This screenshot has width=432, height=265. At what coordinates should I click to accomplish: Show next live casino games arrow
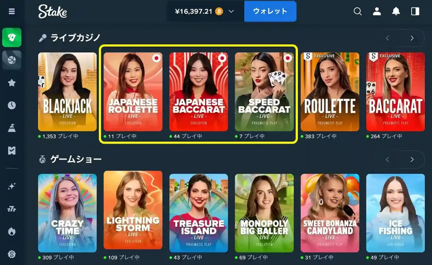(x=412, y=38)
